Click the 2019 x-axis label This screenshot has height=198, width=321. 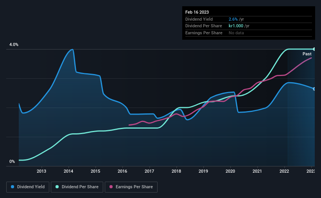click(203, 171)
